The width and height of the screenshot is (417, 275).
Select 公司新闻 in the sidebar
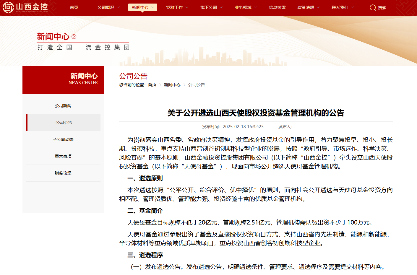pos(63,106)
